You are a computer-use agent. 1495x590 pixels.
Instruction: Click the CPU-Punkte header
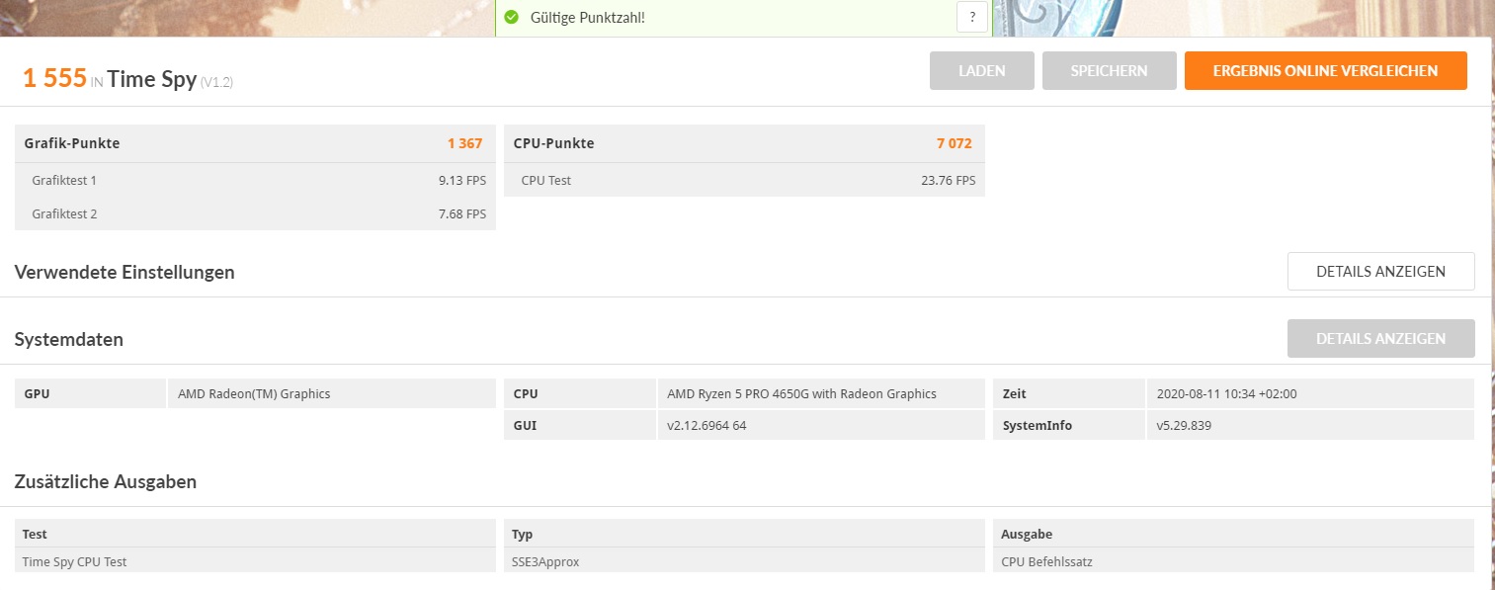tap(554, 143)
